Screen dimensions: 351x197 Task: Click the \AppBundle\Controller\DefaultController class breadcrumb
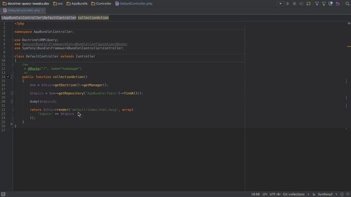pyautogui.click(x=39, y=18)
